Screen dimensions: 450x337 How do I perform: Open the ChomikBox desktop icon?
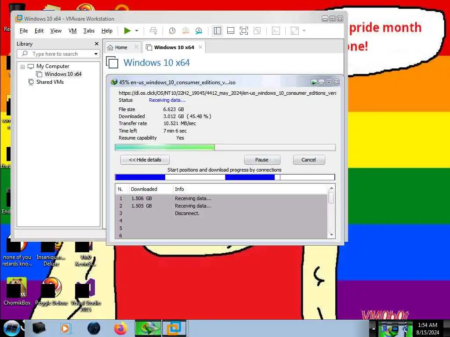click(x=17, y=291)
